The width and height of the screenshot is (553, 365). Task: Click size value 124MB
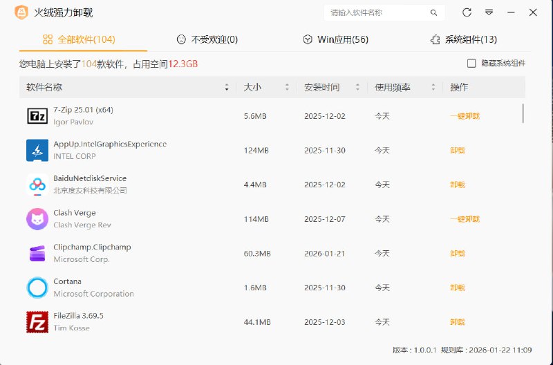click(256, 150)
